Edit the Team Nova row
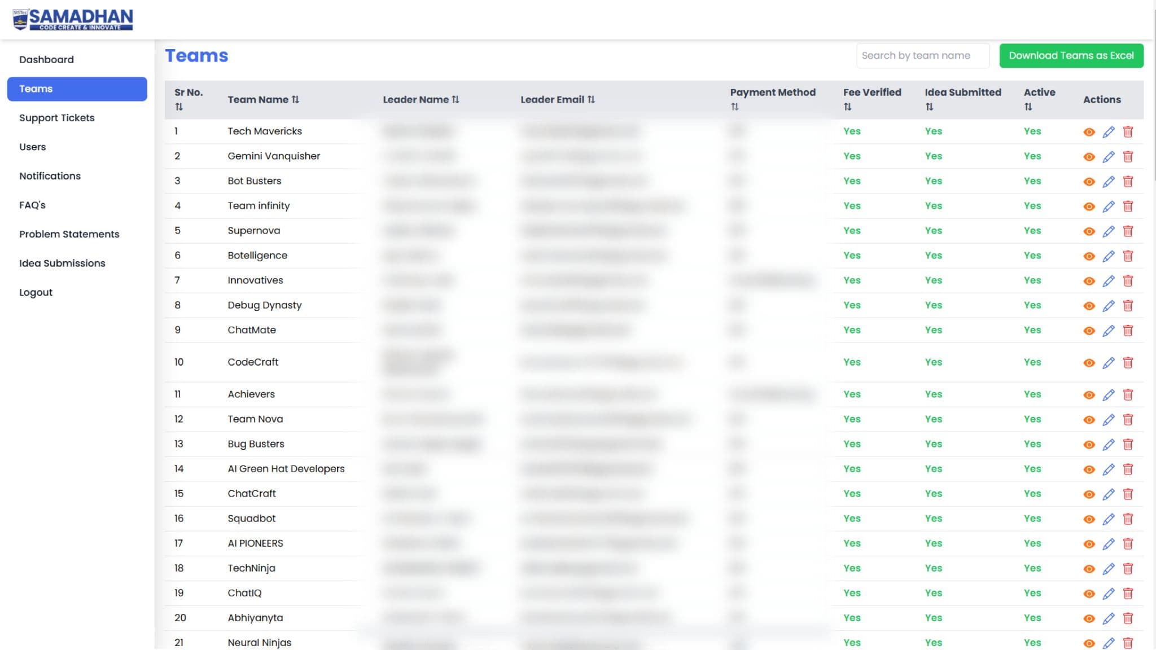The width and height of the screenshot is (1156, 650). [1108, 419]
